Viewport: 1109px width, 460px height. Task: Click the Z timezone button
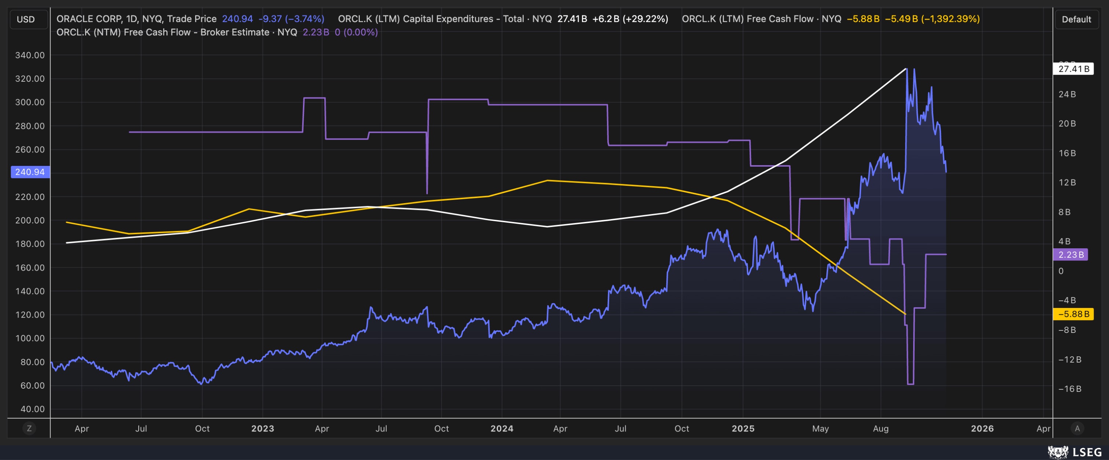tap(29, 428)
